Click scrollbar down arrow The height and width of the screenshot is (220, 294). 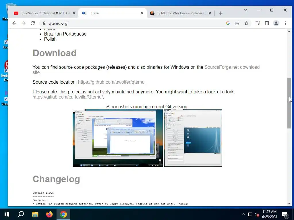[289, 204]
